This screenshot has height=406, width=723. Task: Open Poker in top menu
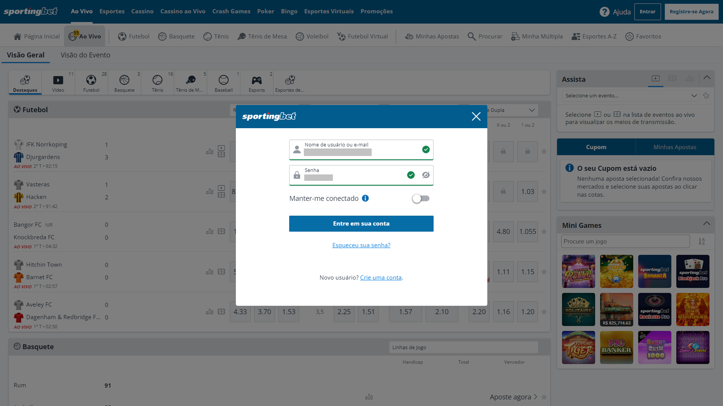(x=265, y=11)
